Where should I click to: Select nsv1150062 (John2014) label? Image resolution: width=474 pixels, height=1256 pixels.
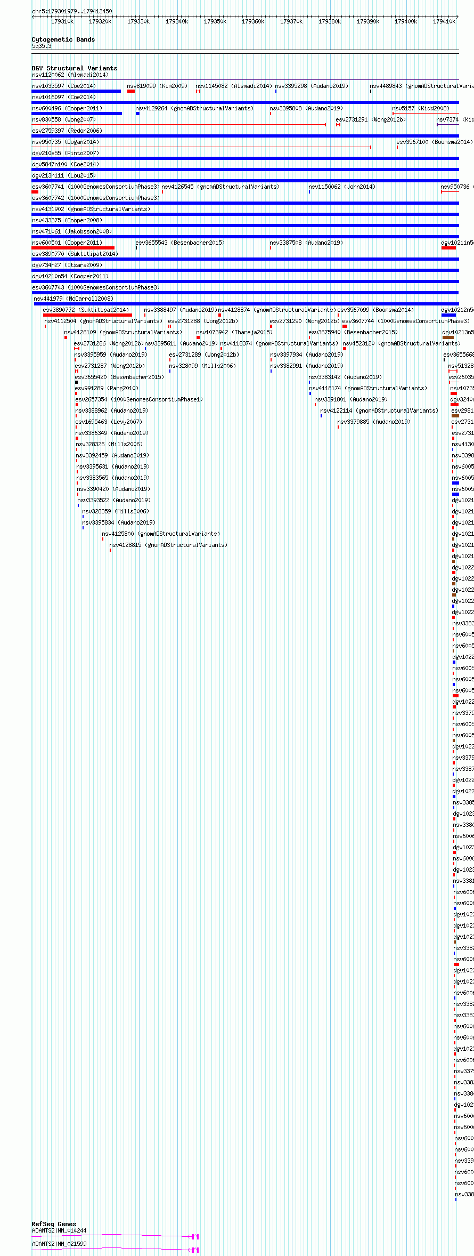tap(342, 187)
